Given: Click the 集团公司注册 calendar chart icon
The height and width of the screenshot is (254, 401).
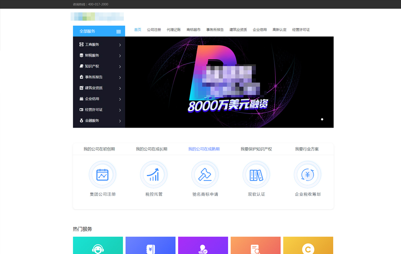Looking at the screenshot, I should [102, 175].
